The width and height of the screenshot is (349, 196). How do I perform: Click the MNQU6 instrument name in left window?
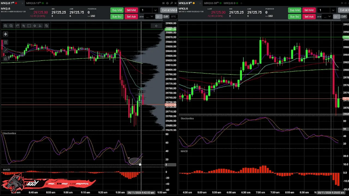(5, 9)
